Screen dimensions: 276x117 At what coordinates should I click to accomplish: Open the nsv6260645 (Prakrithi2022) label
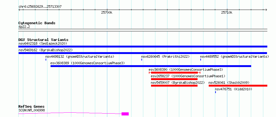pyautogui.click(x=165, y=56)
